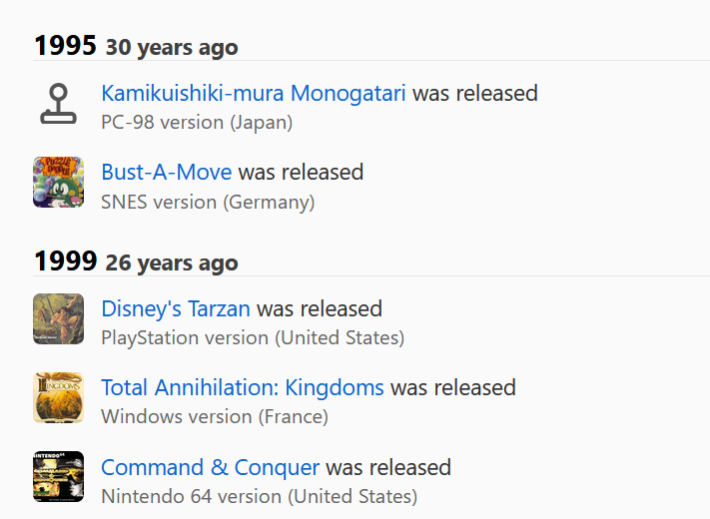Click the Total Annihilation: Kingdoms cover image
The height and width of the screenshot is (519, 710).
(x=58, y=398)
